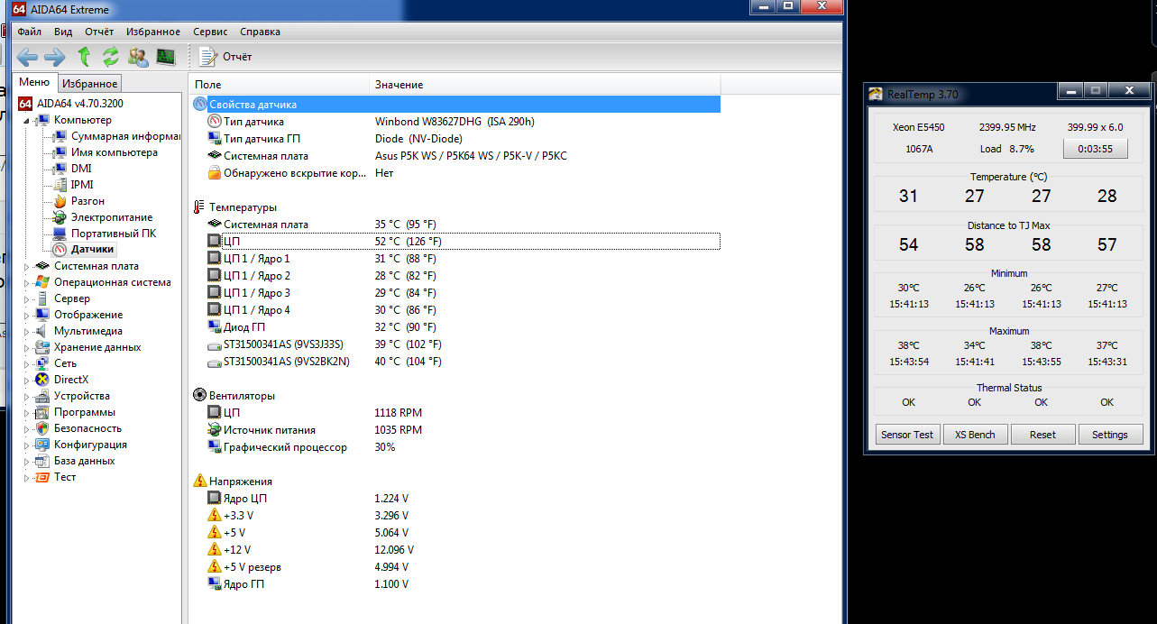The width and height of the screenshot is (1157, 624).
Task: Click the Программы tree item icon
Action: (x=41, y=412)
